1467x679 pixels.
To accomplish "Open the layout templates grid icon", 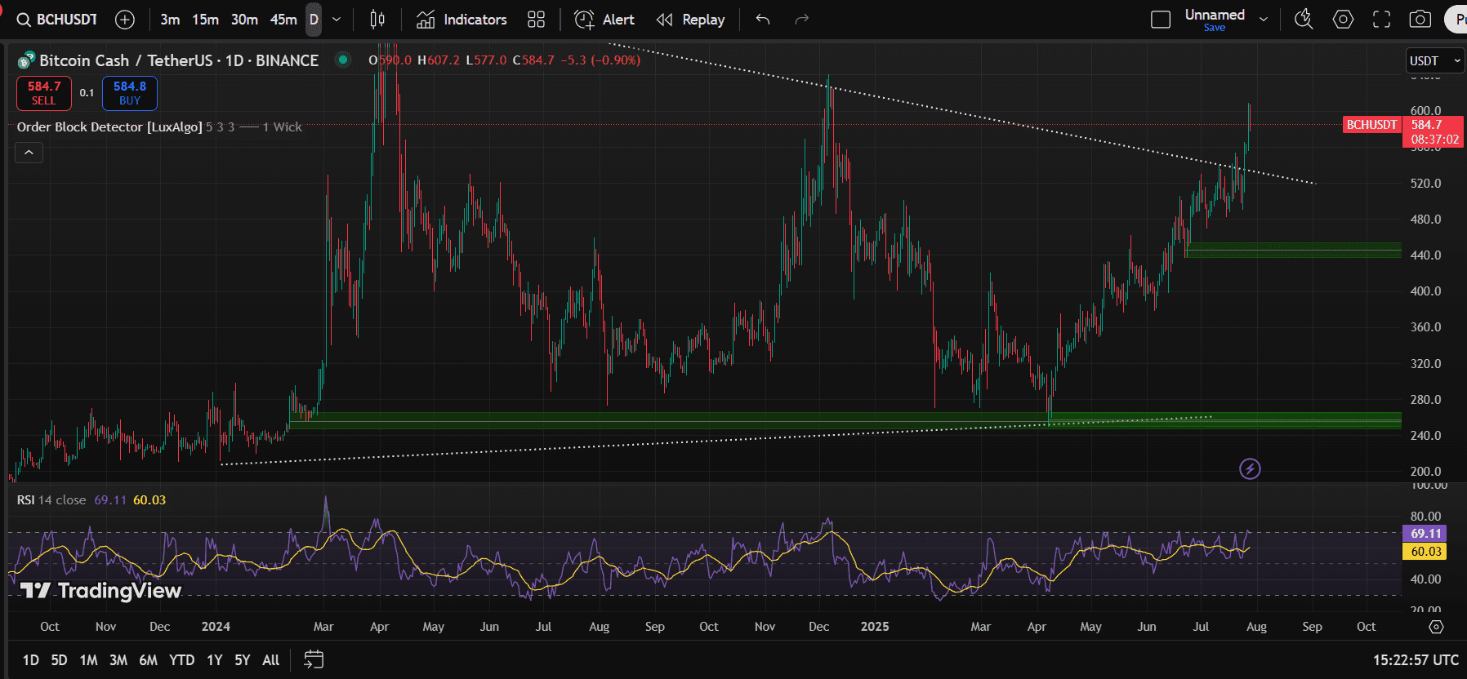I will [x=536, y=20].
